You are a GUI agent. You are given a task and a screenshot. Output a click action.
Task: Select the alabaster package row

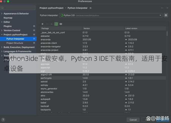pyautogui.click(x=103, y=36)
